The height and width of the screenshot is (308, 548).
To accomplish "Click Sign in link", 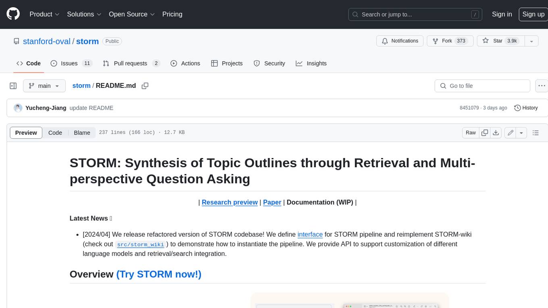I will pyautogui.click(x=502, y=14).
